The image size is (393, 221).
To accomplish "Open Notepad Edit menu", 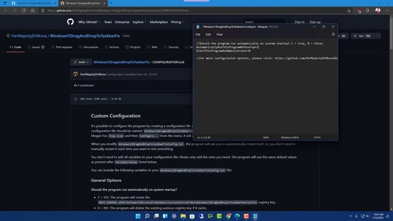I will pos(208,34).
